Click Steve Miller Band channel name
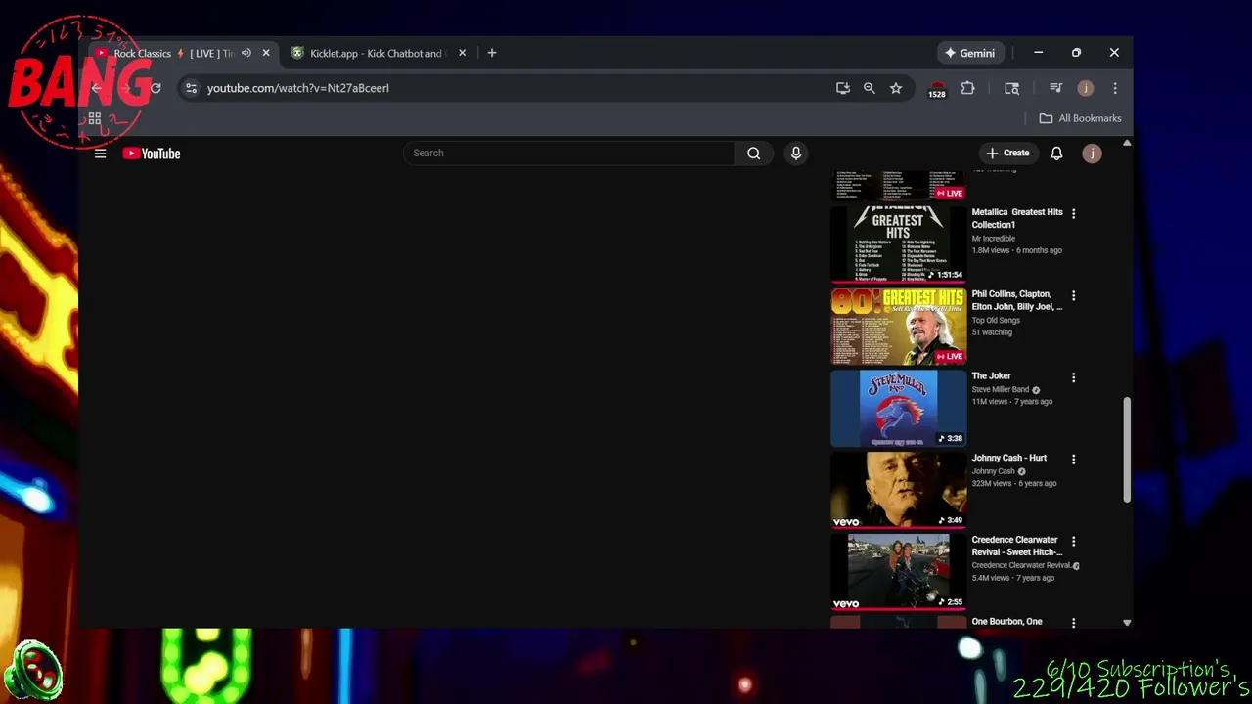Viewport: 1252px width, 704px height. coord(1000,390)
